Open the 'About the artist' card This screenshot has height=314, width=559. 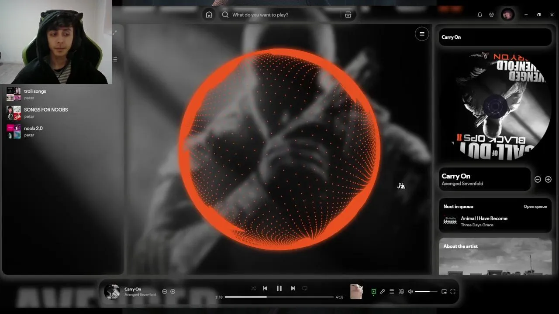(x=495, y=256)
